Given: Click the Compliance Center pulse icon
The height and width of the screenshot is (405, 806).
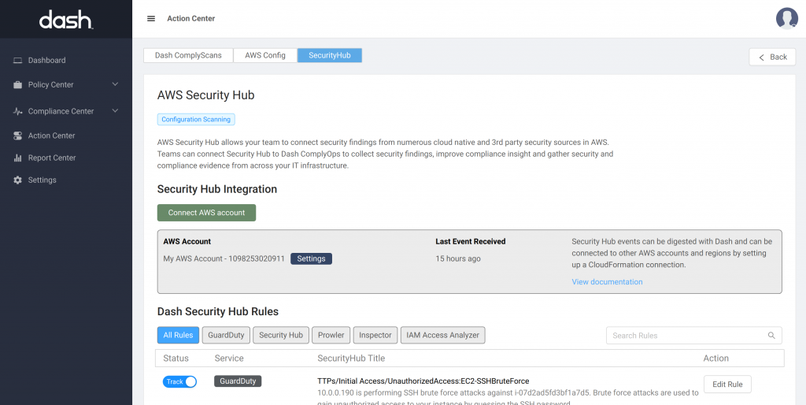Looking at the screenshot, I should (18, 111).
